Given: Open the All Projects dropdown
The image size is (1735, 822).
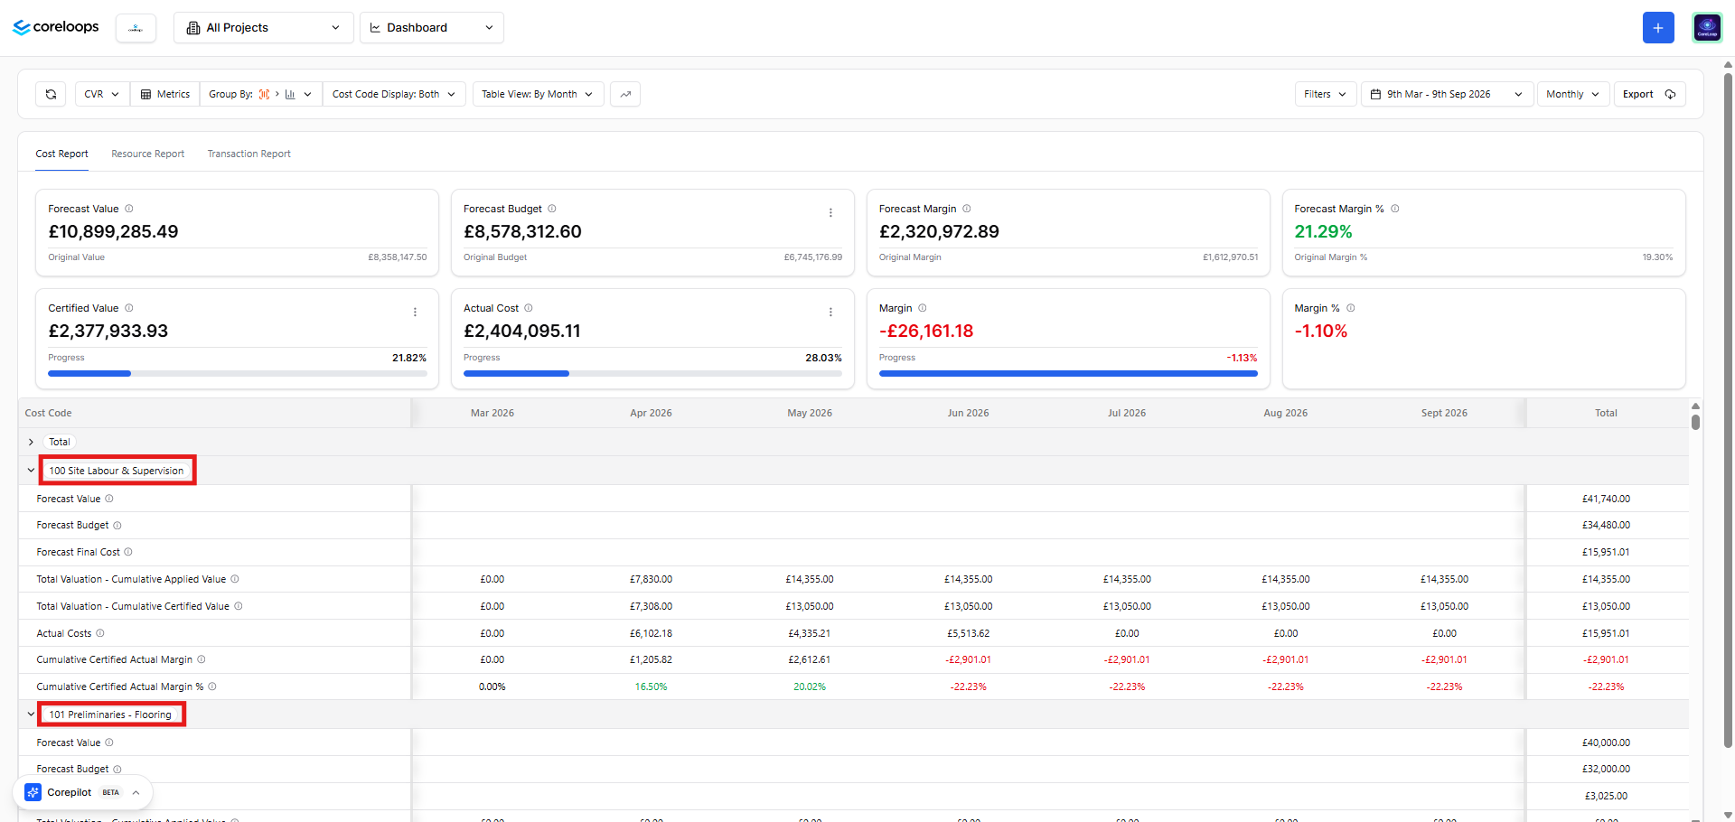Looking at the screenshot, I should click(x=263, y=28).
